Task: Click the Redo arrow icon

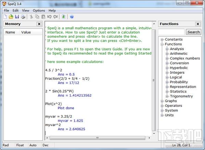Action: 55,17
